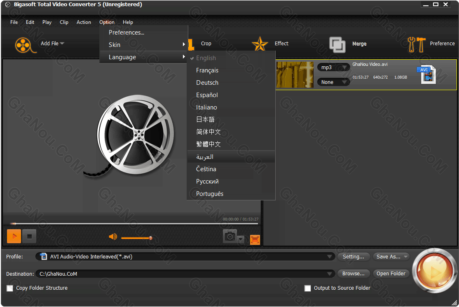The height and width of the screenshot is (307, 459).
Task: Open the Help menu
Action: tap(128, 22)
